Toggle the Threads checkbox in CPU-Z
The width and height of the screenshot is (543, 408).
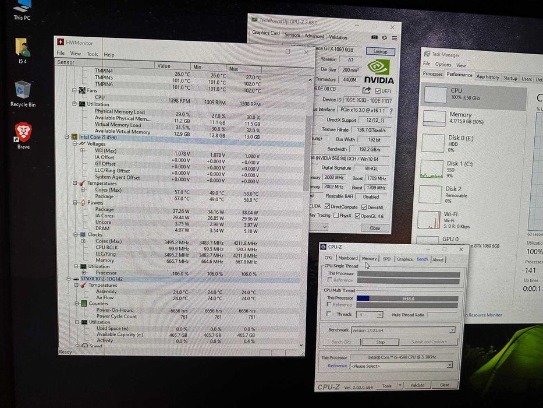coord(329,314)
